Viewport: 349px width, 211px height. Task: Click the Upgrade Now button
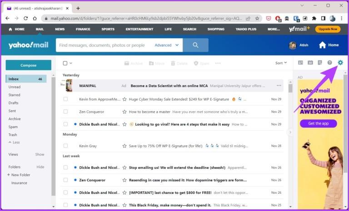[x=328, y=29]
